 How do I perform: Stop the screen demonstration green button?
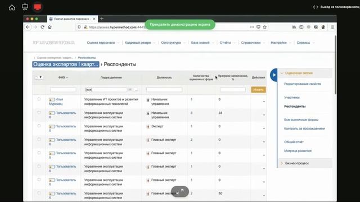[x=180, y=25]
